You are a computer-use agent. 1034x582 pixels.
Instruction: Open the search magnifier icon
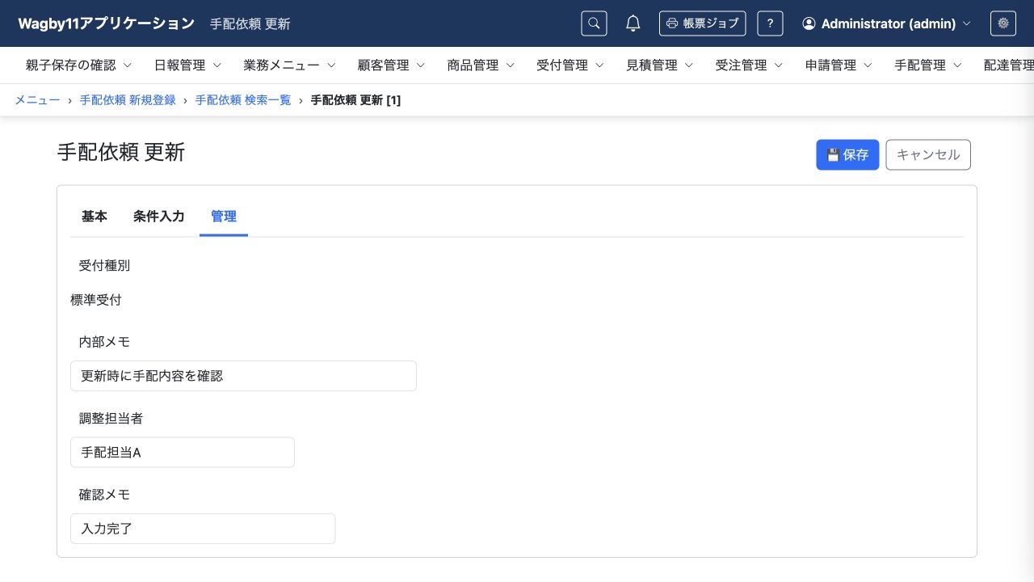pyautogui.click(x=594, y=23)
